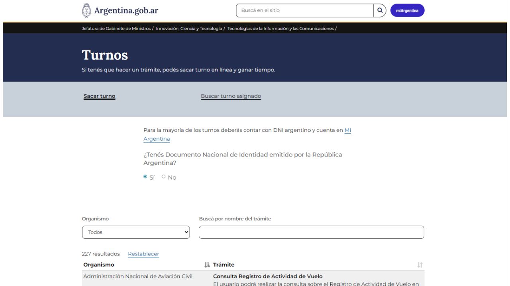The width and height of the screenshot is (510, 286).
Task: Open Consulta Registro de Actividad de Vuelo
Action: [x=268, y=276]
